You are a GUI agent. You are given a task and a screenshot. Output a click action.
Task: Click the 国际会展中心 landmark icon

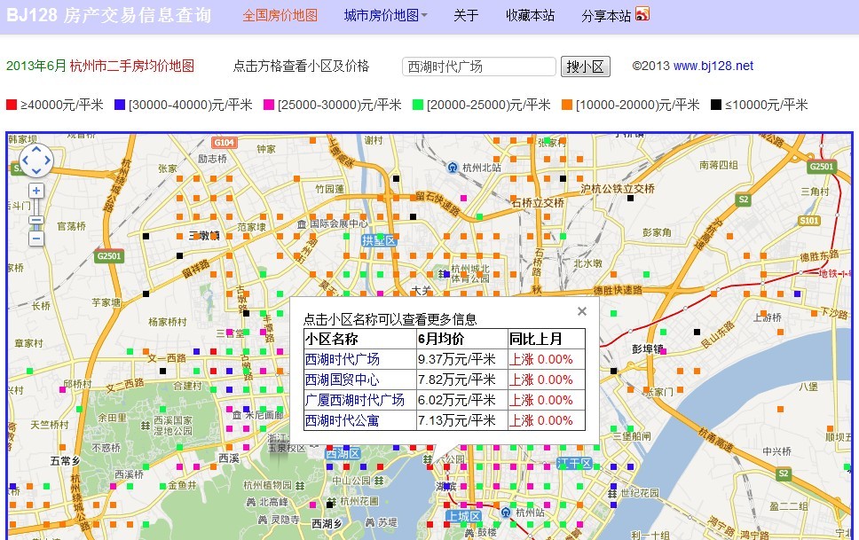click(x=302, y=224)
